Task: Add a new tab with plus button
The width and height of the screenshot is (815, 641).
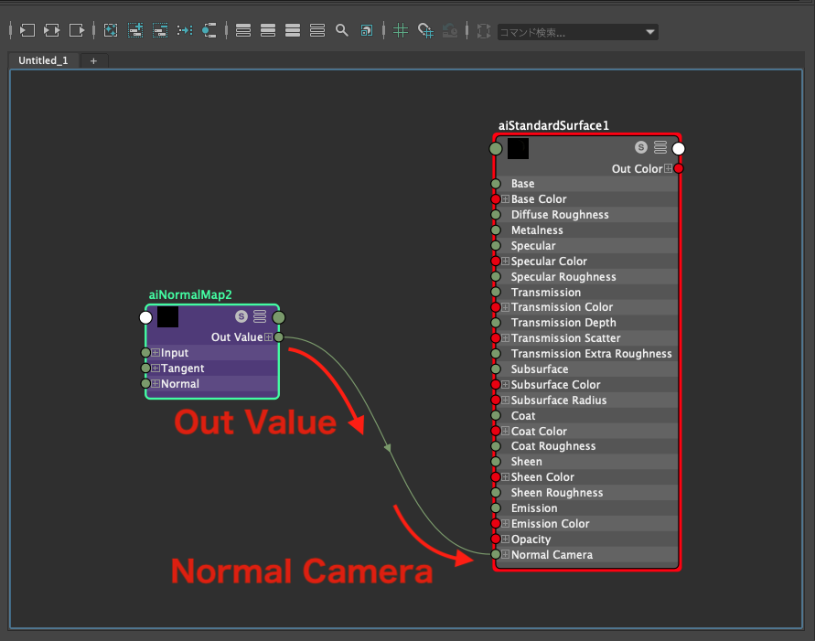Action: [x=93, y=60]
